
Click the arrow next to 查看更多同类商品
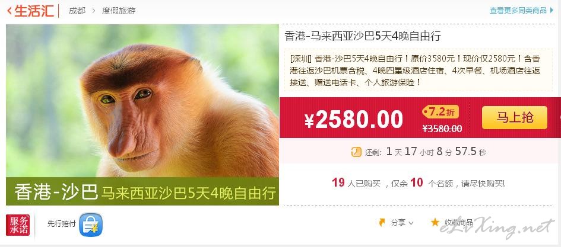click(x=552, y=10)
